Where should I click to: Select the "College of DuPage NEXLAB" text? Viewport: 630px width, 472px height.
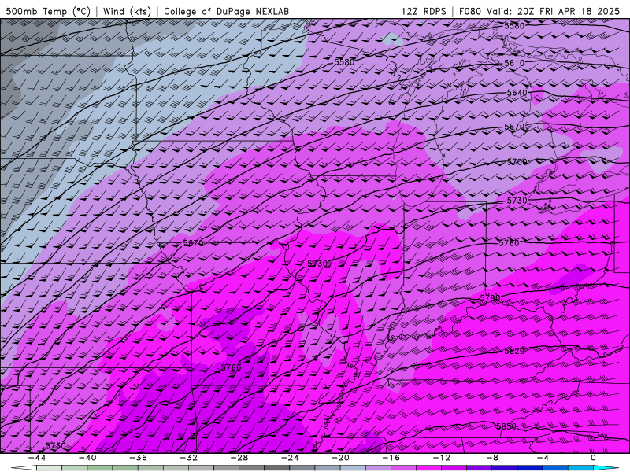click(226, 11)
